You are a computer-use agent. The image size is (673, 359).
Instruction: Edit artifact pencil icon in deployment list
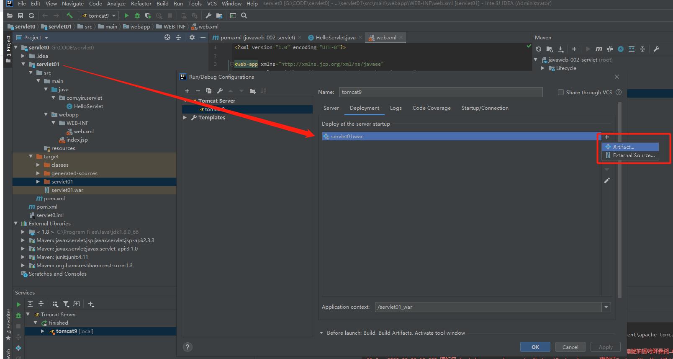pyautogui.click(x=607, y=181)
